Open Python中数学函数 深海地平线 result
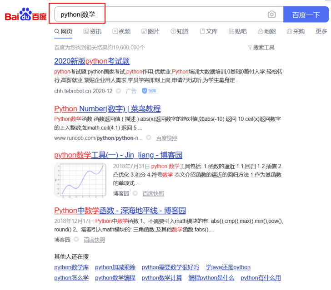The image size is (331, 290). click(x=120, y=211)
